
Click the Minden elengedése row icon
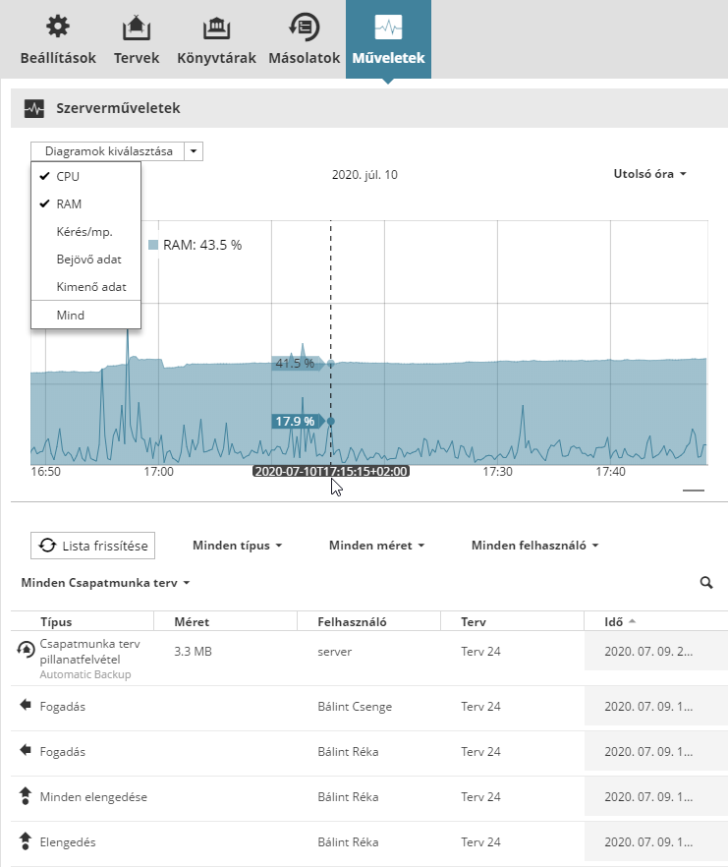(x=26, y=797)
